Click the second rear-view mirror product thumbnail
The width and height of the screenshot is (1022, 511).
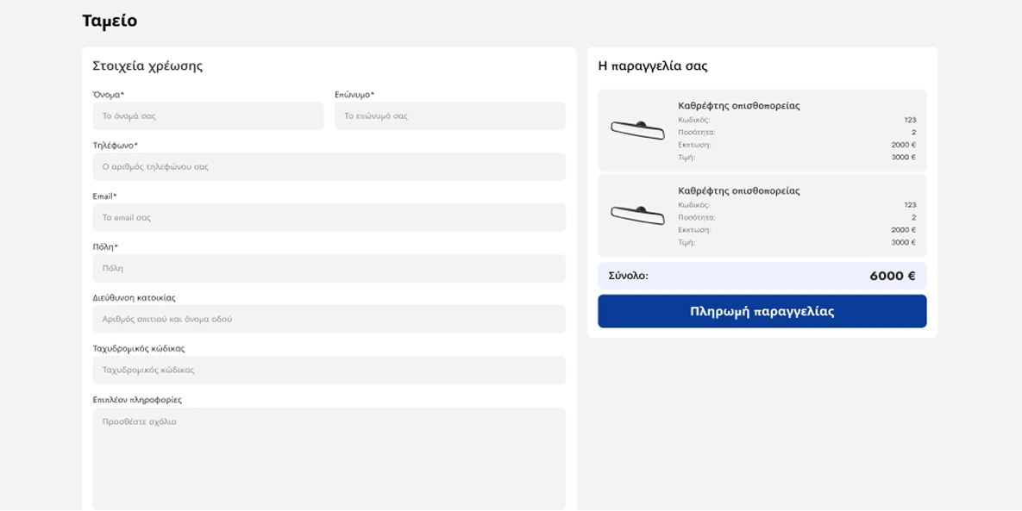coord(637,215)
